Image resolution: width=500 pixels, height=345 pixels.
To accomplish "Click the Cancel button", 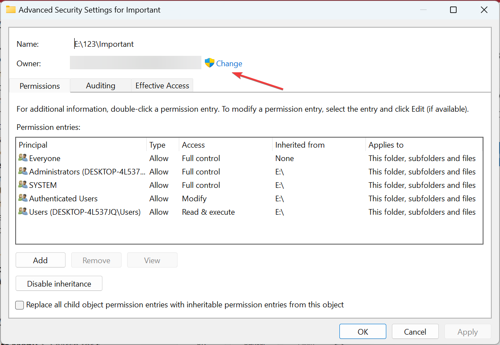I will click(415, 332).
